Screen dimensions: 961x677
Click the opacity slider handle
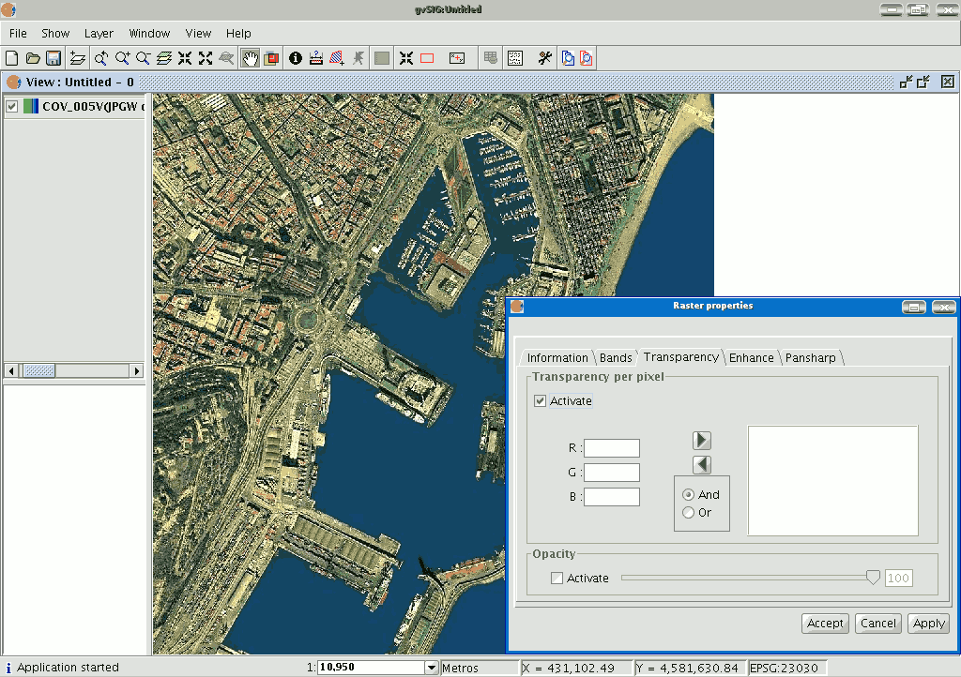[873, 578]
